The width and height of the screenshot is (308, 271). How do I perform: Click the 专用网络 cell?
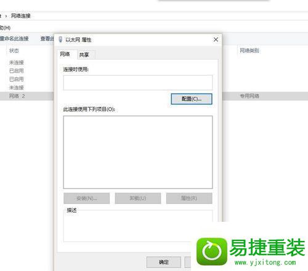pos(249,96)
